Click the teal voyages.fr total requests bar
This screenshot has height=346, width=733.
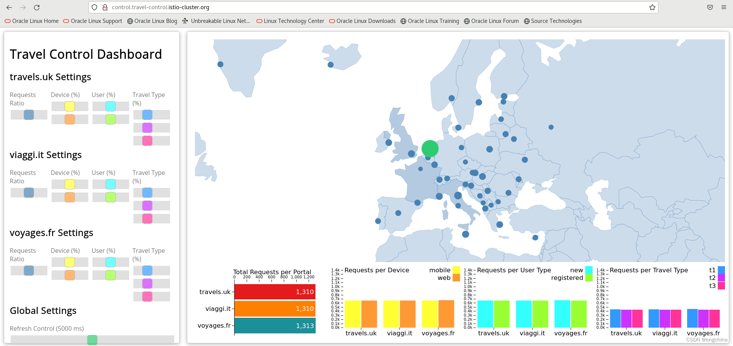coord(275,326)
